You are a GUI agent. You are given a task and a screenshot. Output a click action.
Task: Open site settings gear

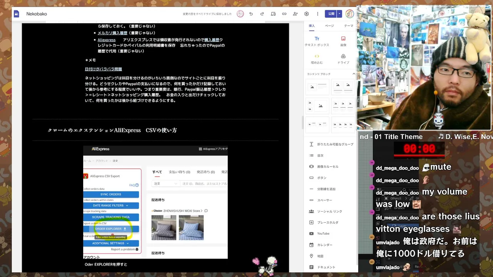click(x=307, y=14)
